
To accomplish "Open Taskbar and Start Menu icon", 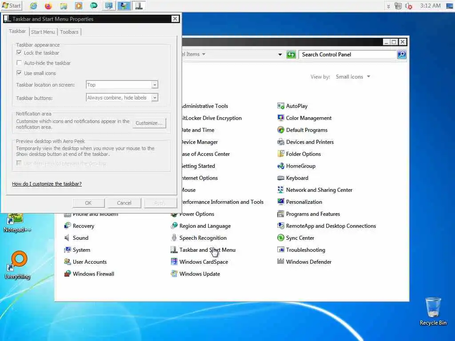I will (174, 250).
